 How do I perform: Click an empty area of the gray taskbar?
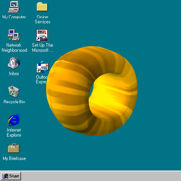pyautogui.click(x=100, y=176)
